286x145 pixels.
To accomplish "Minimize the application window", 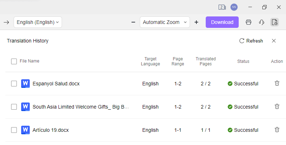I will [250, 7].
